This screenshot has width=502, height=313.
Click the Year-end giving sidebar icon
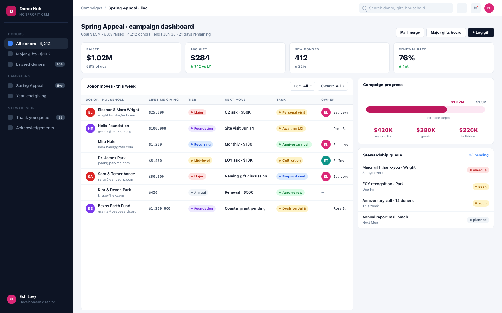pos(10,96)
